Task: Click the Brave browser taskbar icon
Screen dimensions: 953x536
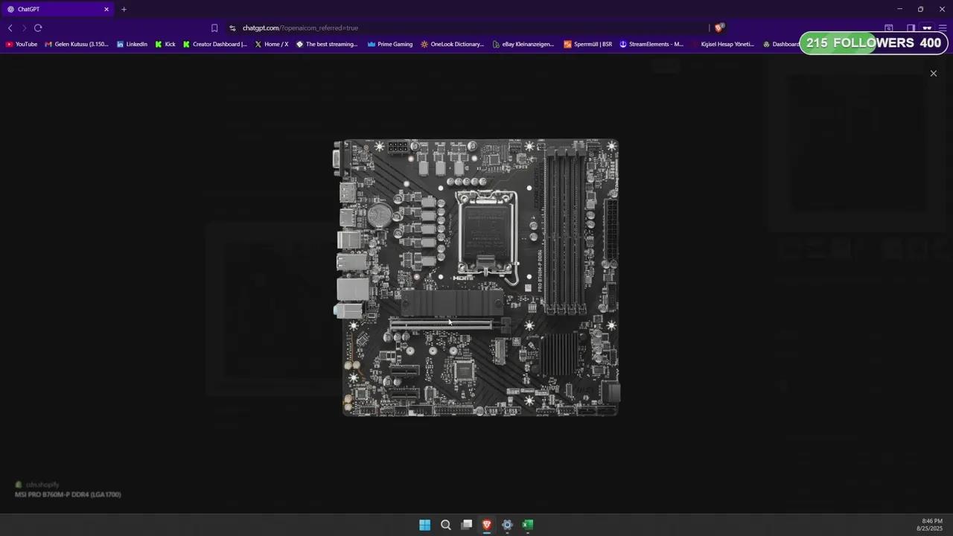Action: [487, 525]
